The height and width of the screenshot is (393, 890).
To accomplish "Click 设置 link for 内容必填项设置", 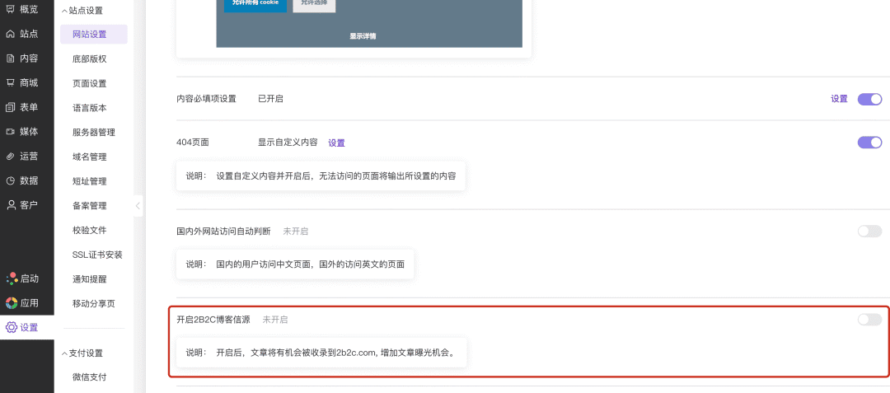I will coord(839,99).
